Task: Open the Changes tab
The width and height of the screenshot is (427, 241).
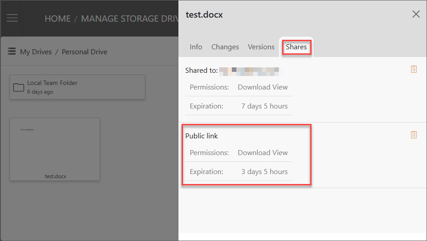Action: [225, 47]
